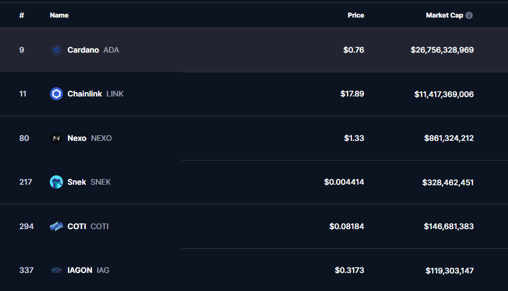508x291 pixels.
Task: Click the COTI coin logo icon
Action: pos(56,226)
